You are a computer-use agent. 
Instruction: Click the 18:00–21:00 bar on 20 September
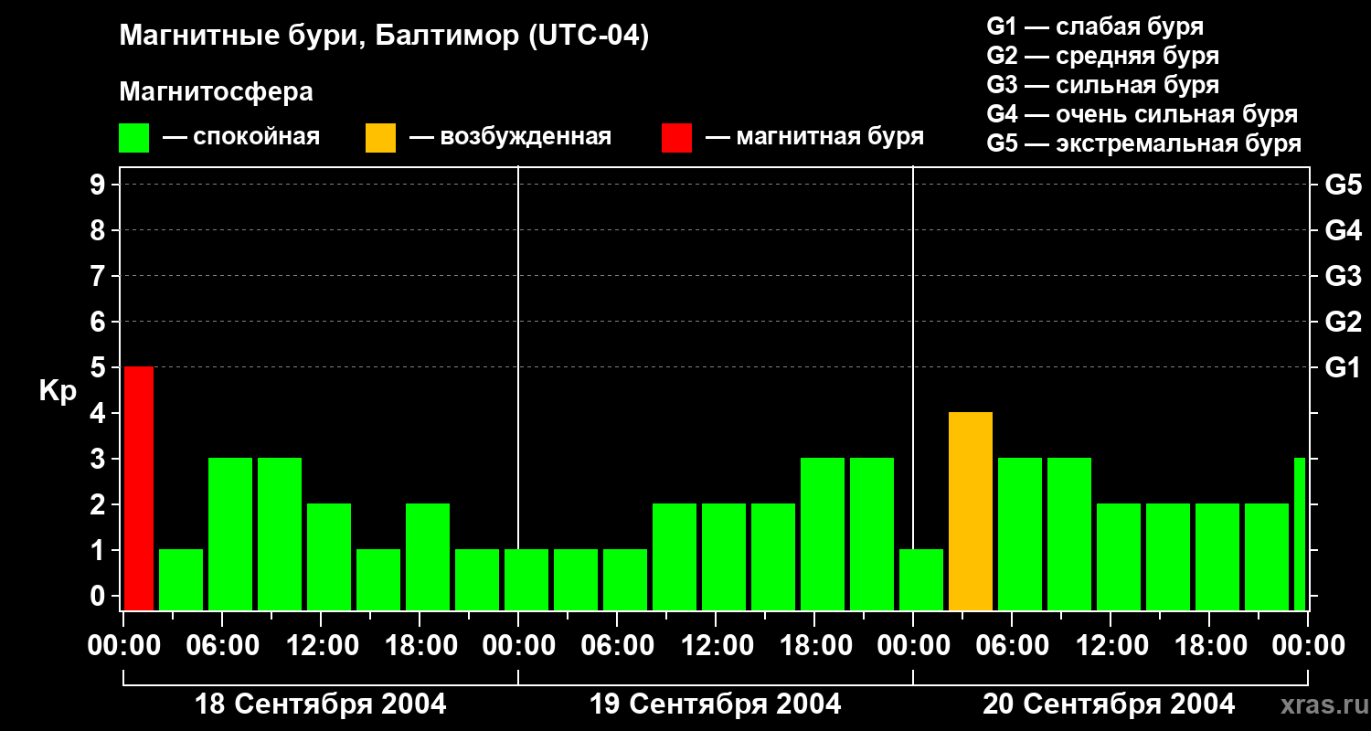(1217, 557)
